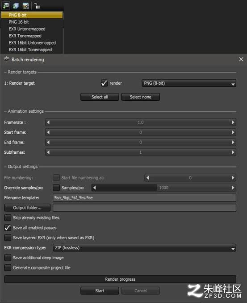
Task: Click the Select all button
Action: coord(100,97)
